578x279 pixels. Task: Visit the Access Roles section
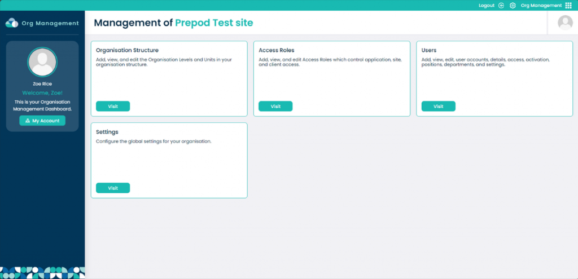[x=275, y=106]
